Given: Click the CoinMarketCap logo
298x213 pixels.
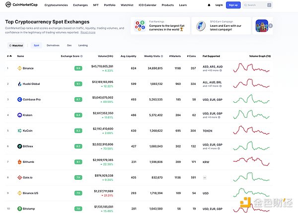Looking at the screenshot, I should click(x=22, y=5).
